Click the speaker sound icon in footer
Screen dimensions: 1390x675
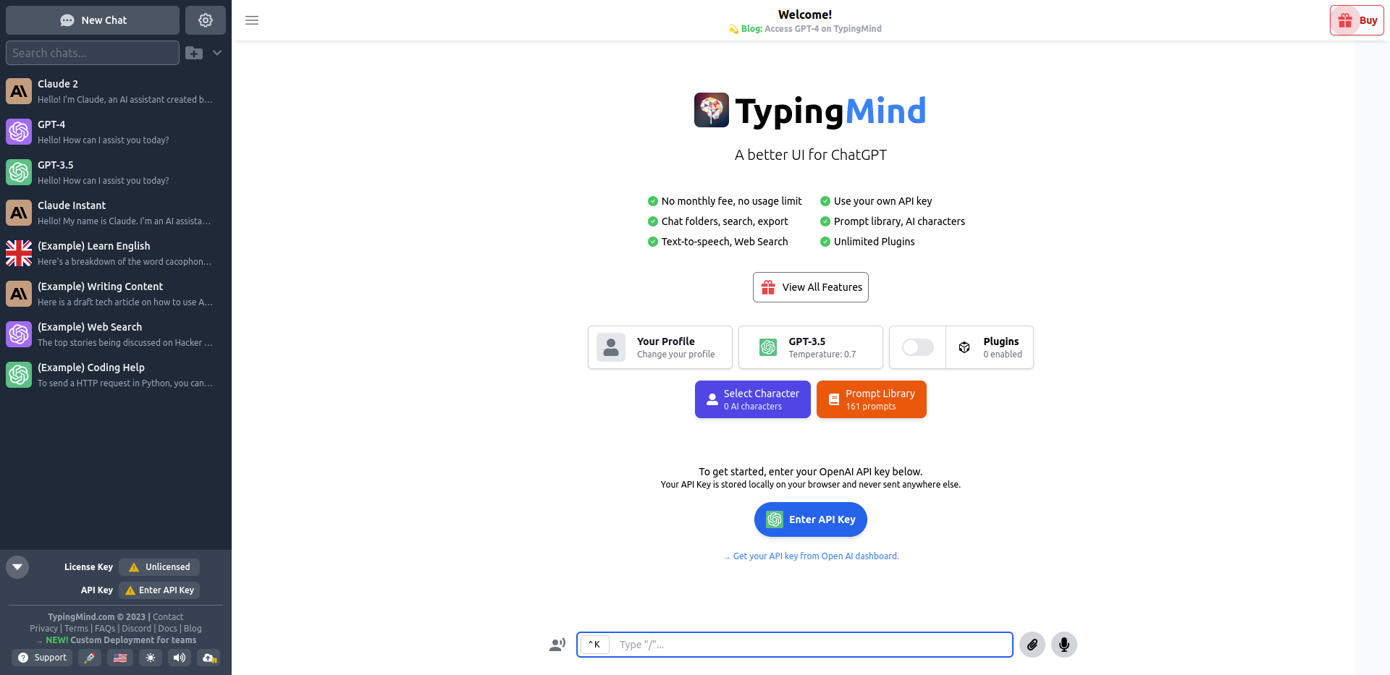click(x=180, y=658)
